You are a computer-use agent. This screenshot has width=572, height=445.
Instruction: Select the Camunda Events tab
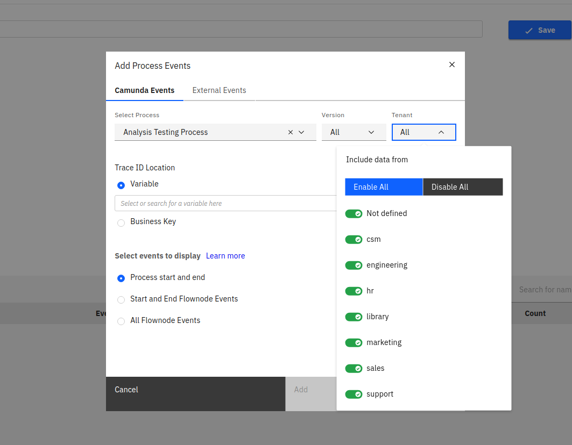point(144,90)
